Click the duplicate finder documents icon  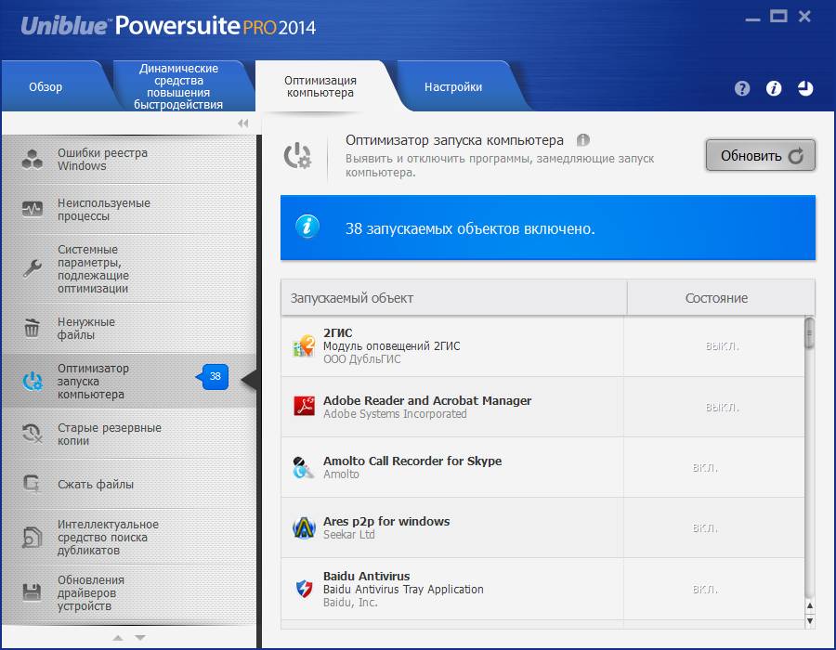pos(32,537)
